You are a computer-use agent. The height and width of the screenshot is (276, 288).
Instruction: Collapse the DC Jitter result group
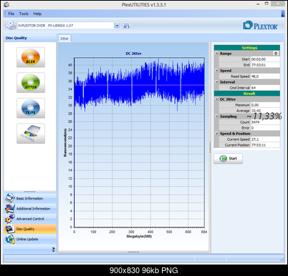point(216,99)
